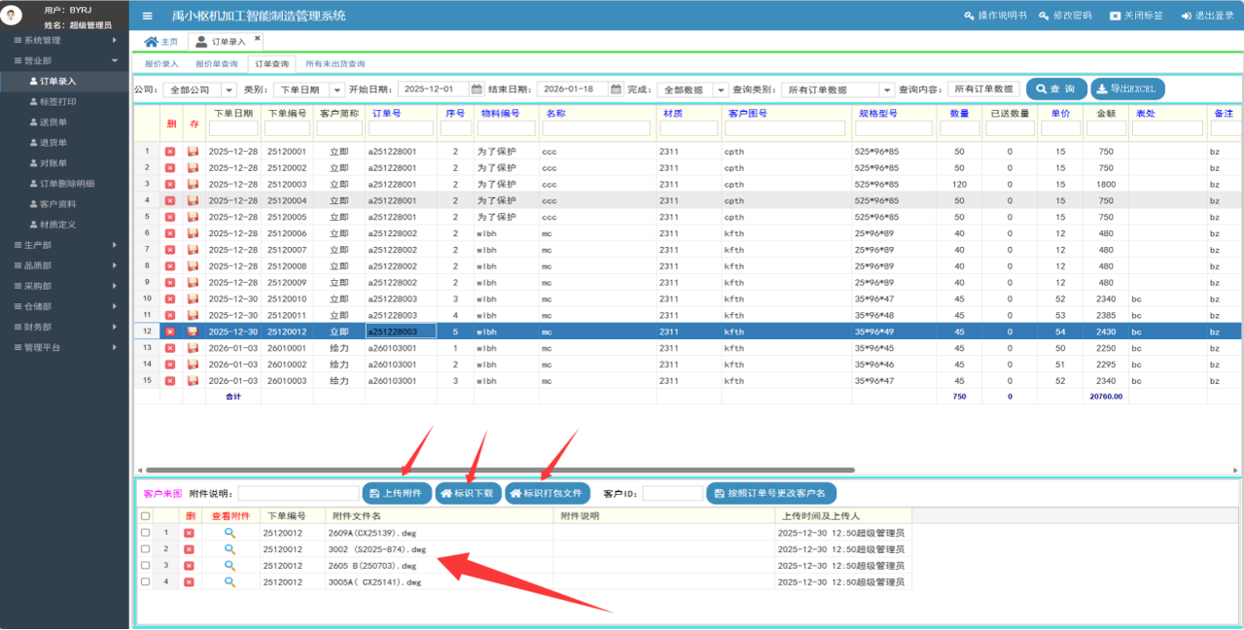Image resolution: width=1244 pixels, height=630 pixels.
Task: Click the 查询 search button
Action: pyautogui.click(x=1055, y=89)
